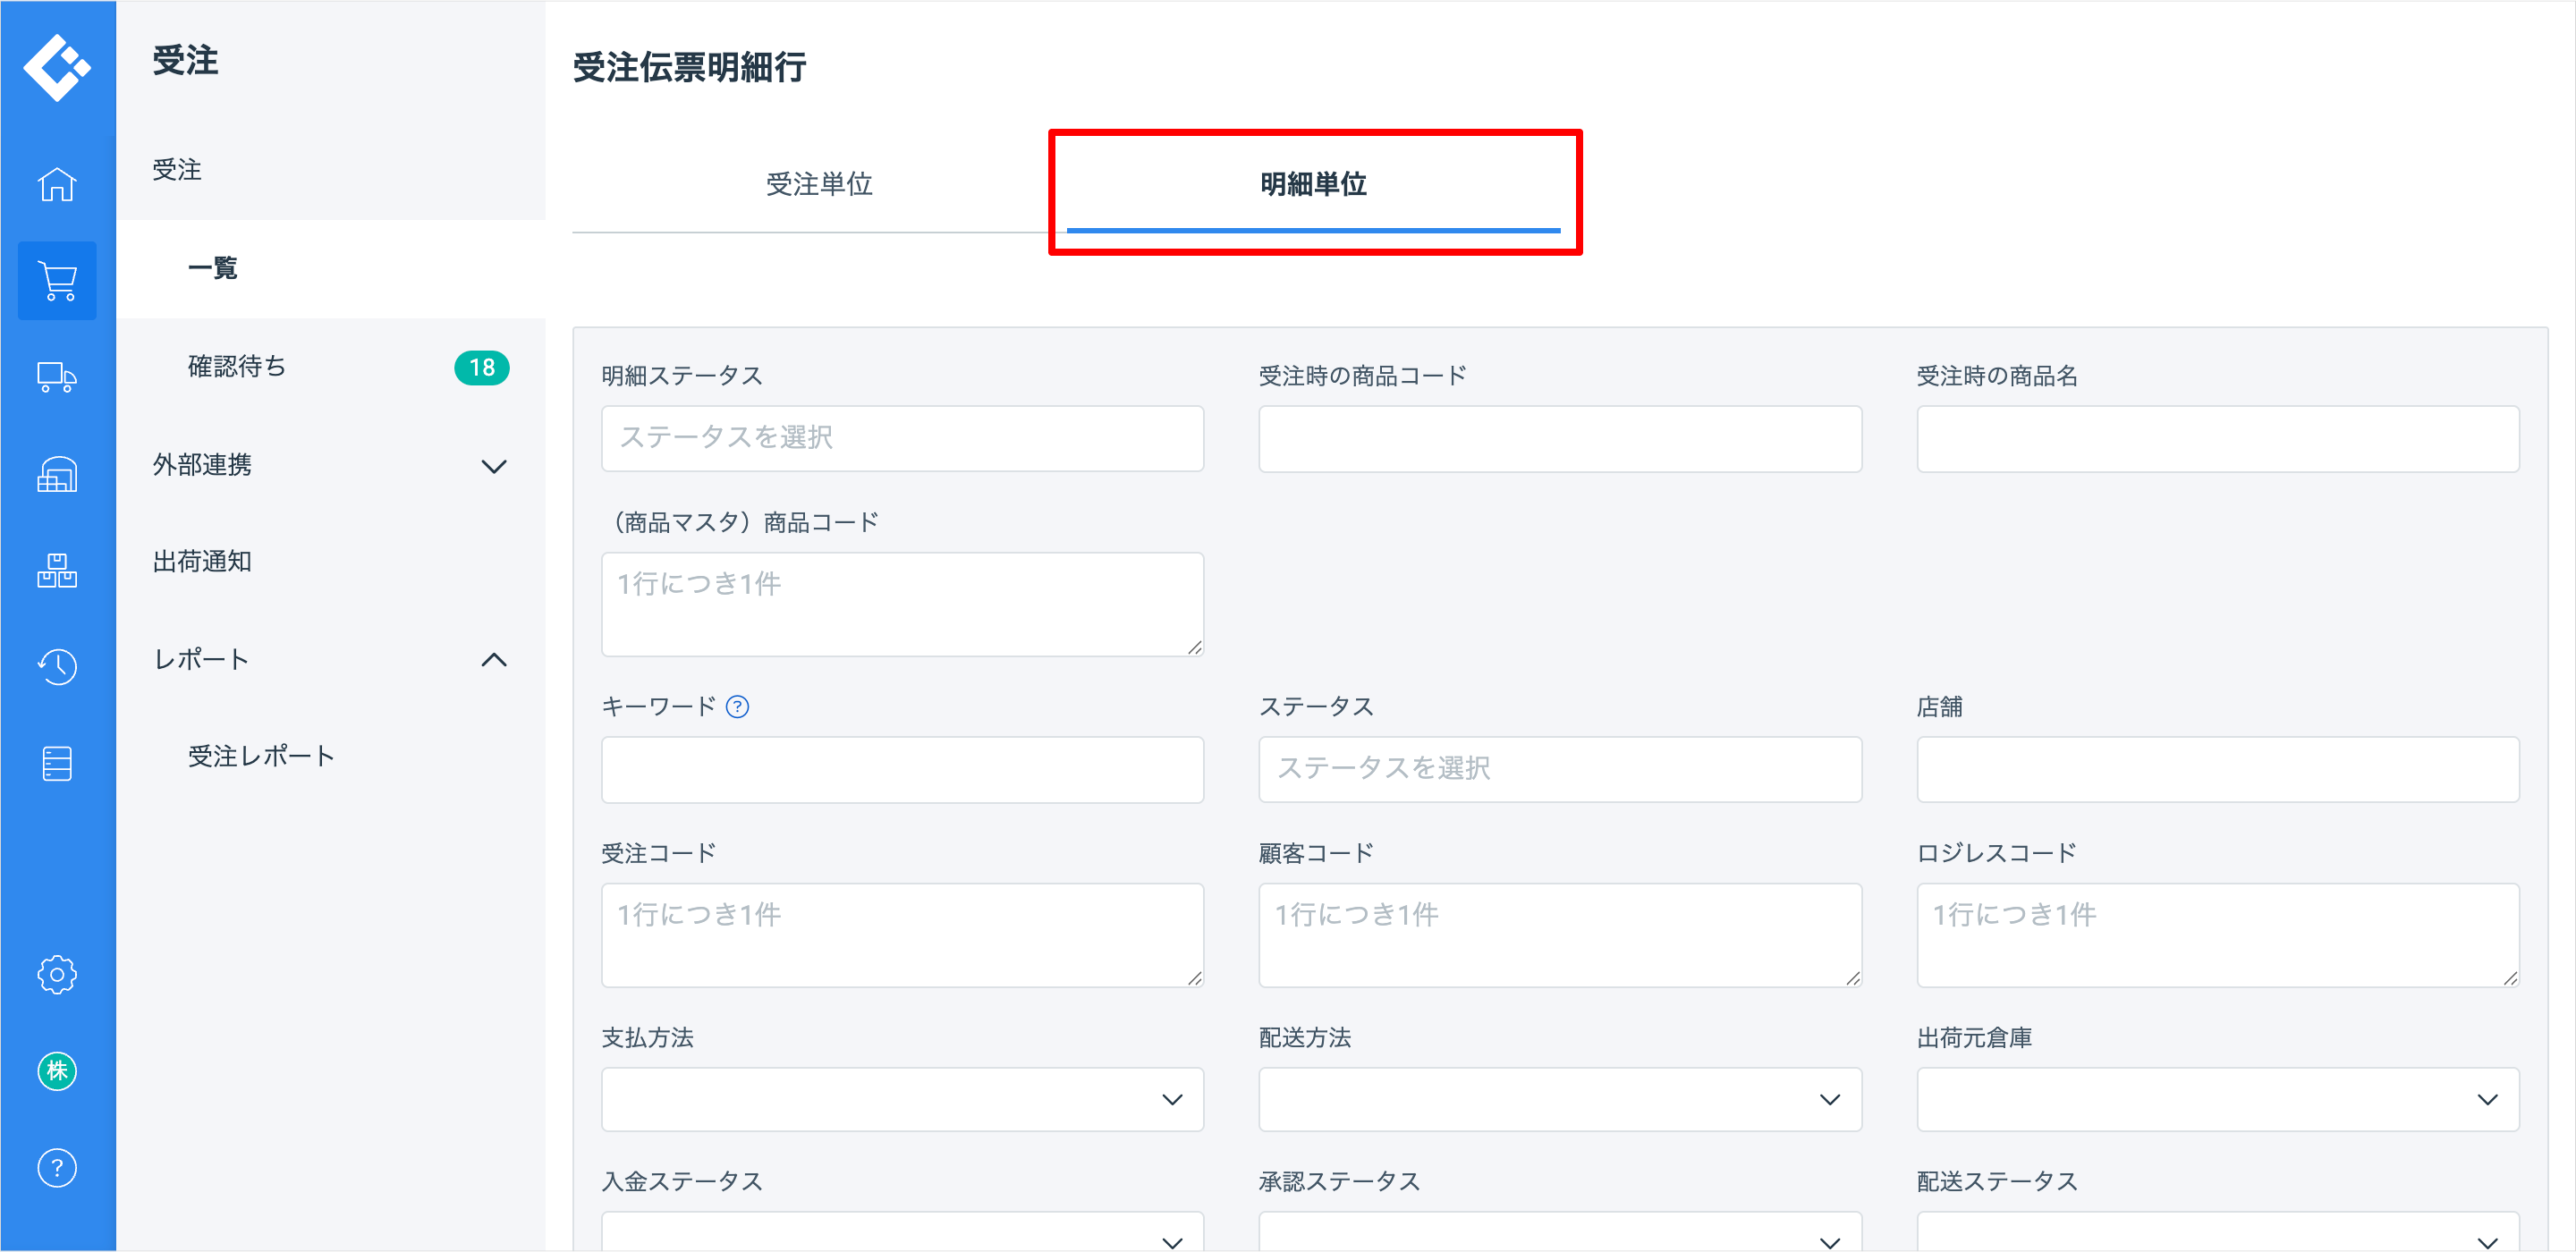
Task: Open the home icon in the sidebar
Action: point(57,184)
